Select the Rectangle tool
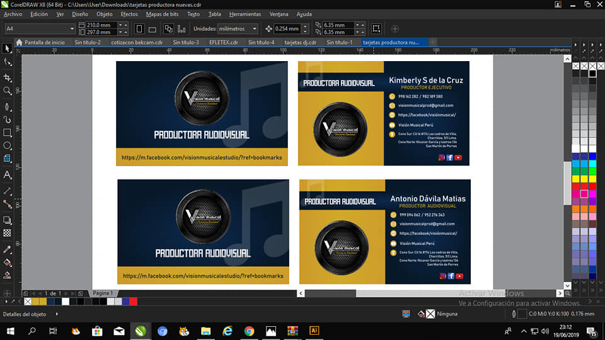The width and height of the screenshot is (605, 340). 7,133
